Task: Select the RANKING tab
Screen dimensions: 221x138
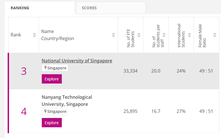Action: coord(20,8)
